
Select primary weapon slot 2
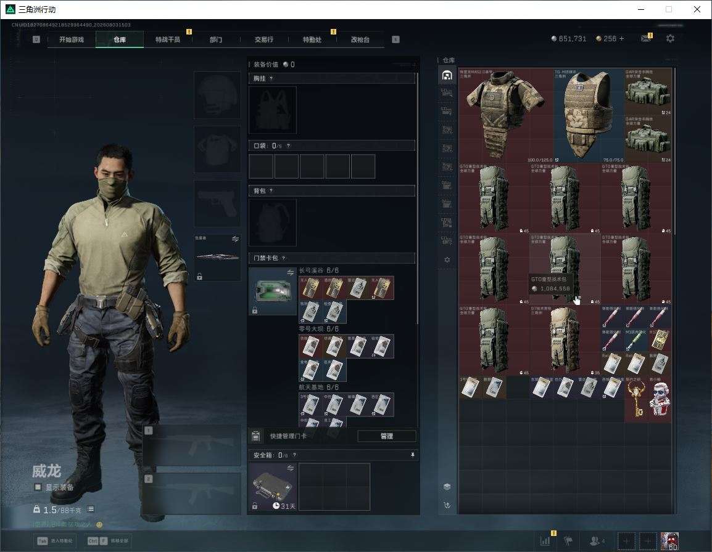click(192, 493)
